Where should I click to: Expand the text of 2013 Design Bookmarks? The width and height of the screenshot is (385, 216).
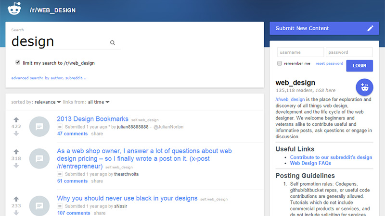click(x=60, y=127)
